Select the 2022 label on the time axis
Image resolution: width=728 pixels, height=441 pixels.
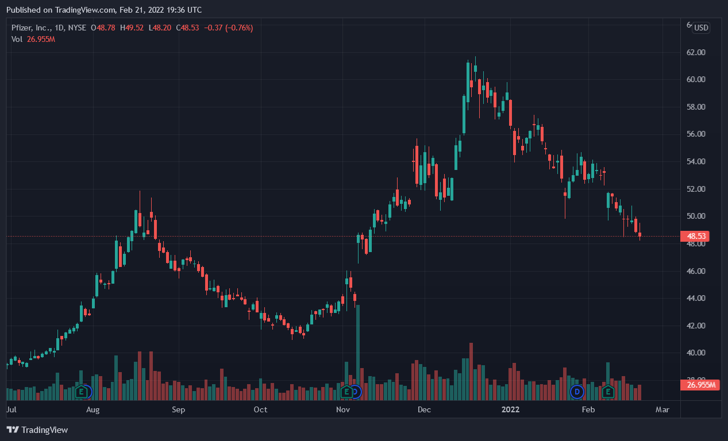click(510, 409)
